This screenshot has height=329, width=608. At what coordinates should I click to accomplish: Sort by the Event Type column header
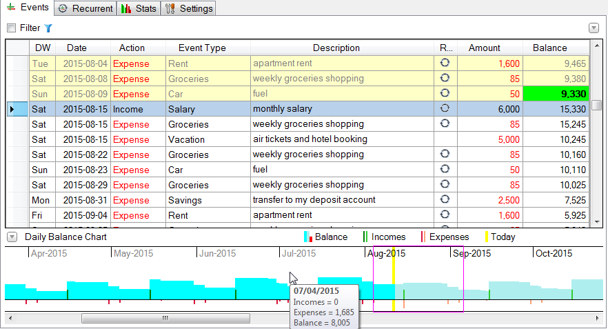208,48
